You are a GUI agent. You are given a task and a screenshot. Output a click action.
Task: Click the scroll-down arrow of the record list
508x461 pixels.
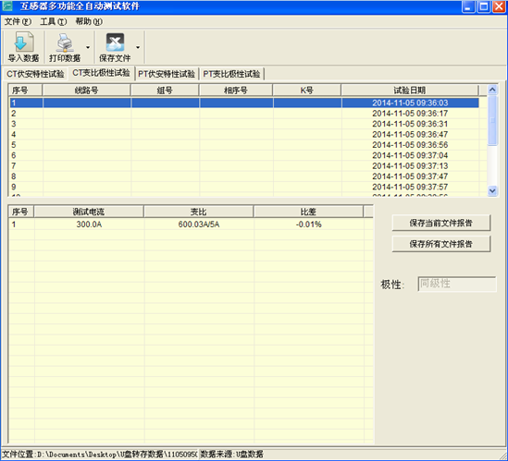492,191
